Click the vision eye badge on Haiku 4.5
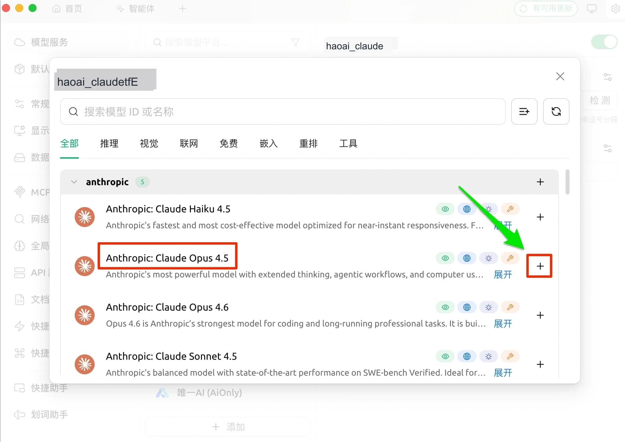 coord(445,209)
